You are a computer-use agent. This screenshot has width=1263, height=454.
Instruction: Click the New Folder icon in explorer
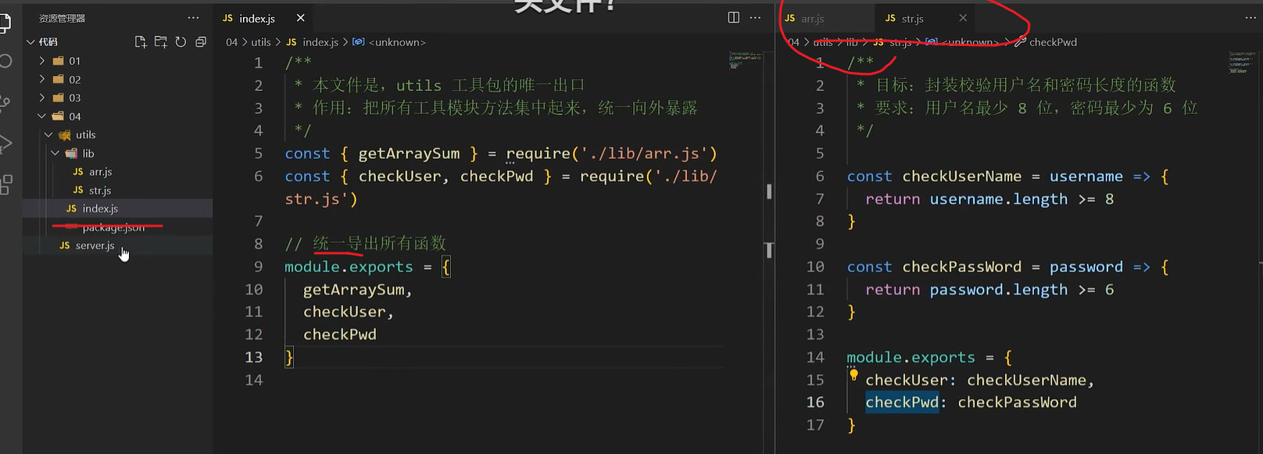pyautogui.click(x=161, y=42)
